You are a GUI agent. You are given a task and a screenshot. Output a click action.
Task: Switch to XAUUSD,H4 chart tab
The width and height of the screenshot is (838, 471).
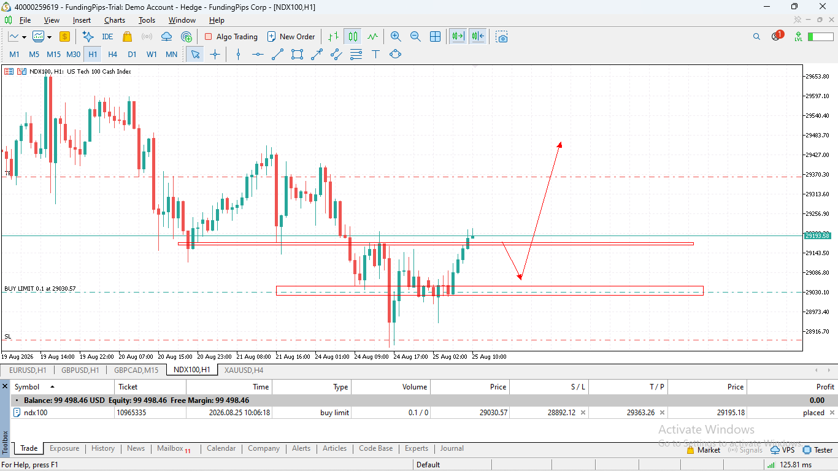pyautogui.click(x=244, y=370)
